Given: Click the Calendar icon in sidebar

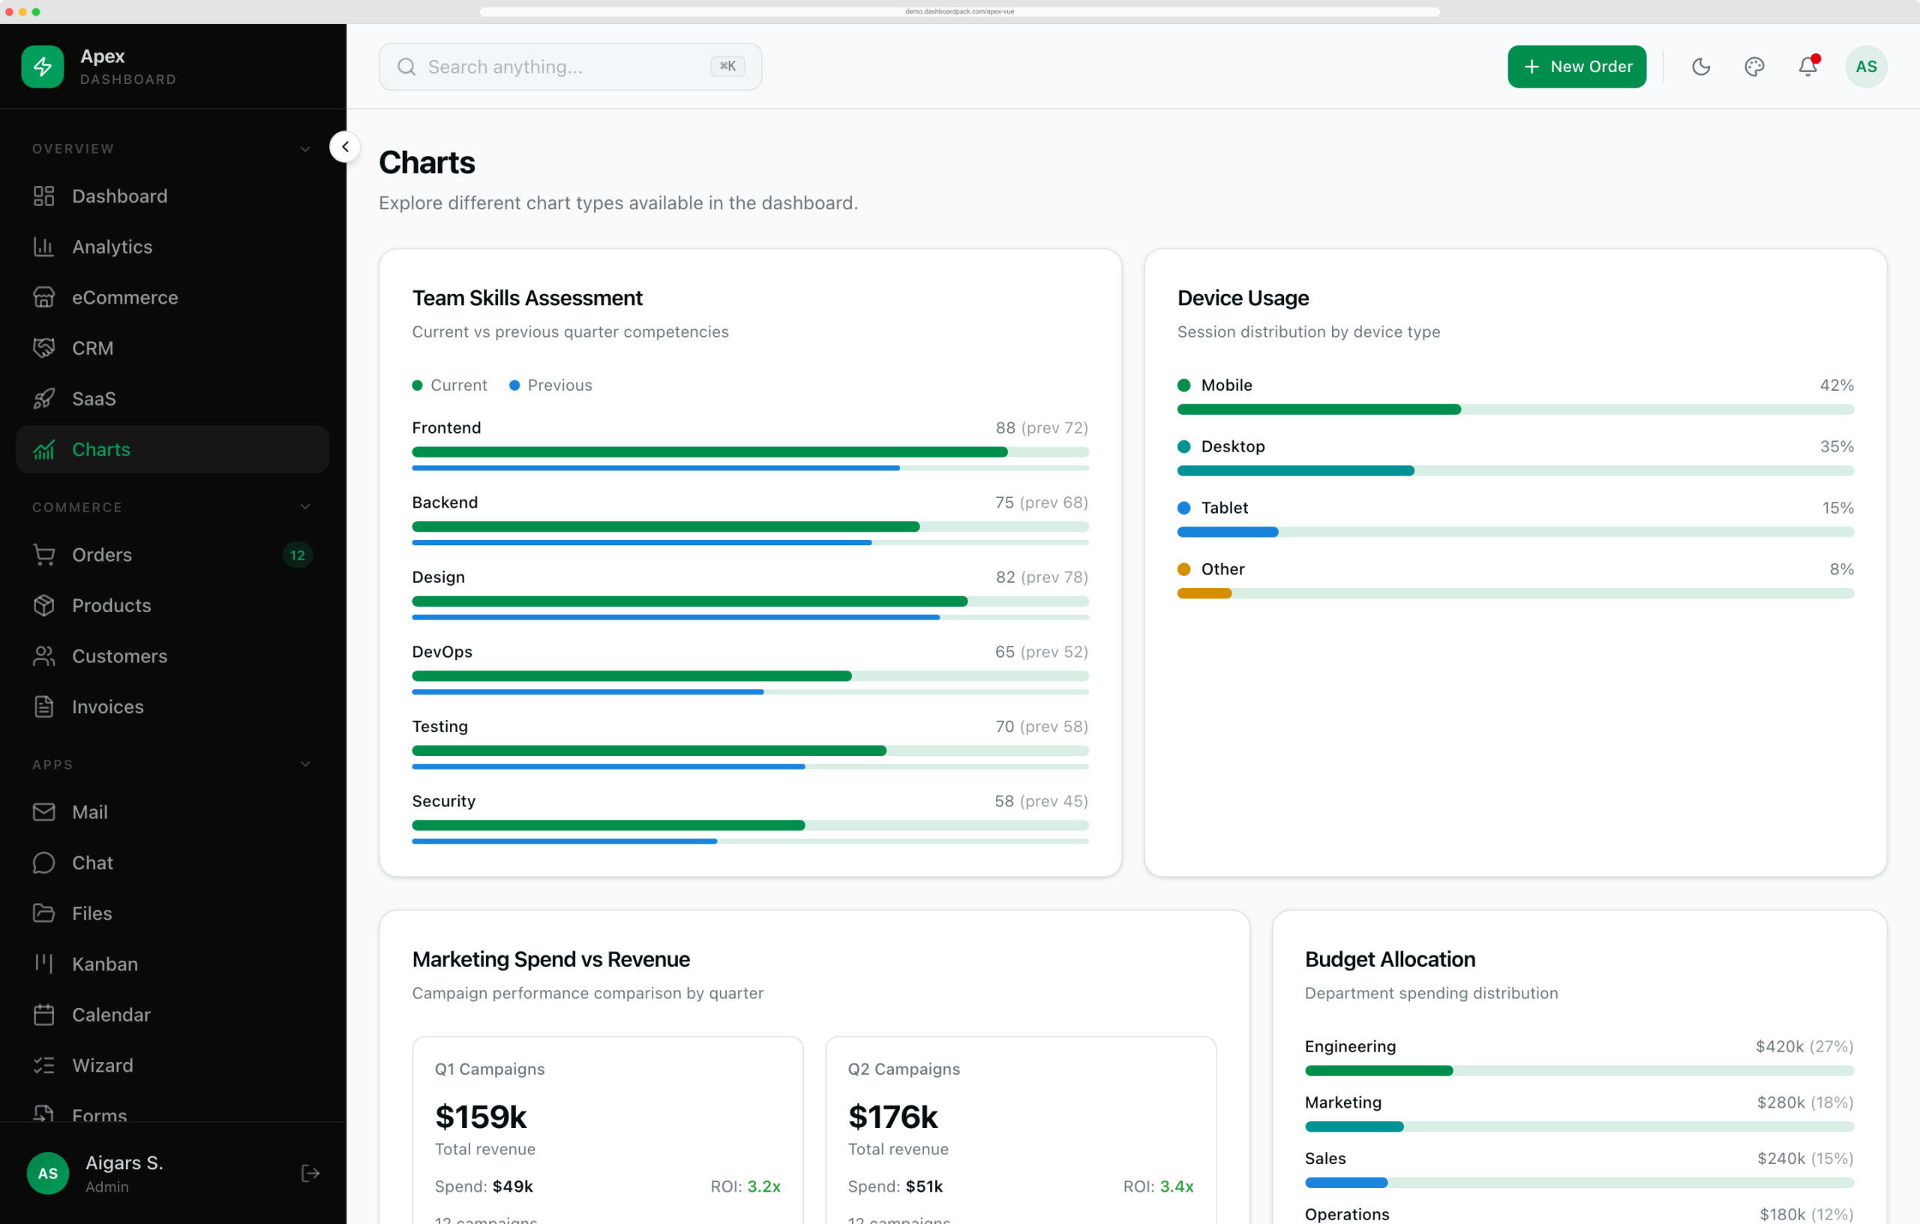Looking at the screenshot, I should (x=43, y=1014).
